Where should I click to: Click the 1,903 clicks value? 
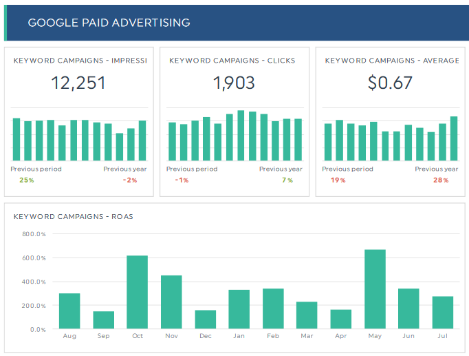[x=234, y=83]
